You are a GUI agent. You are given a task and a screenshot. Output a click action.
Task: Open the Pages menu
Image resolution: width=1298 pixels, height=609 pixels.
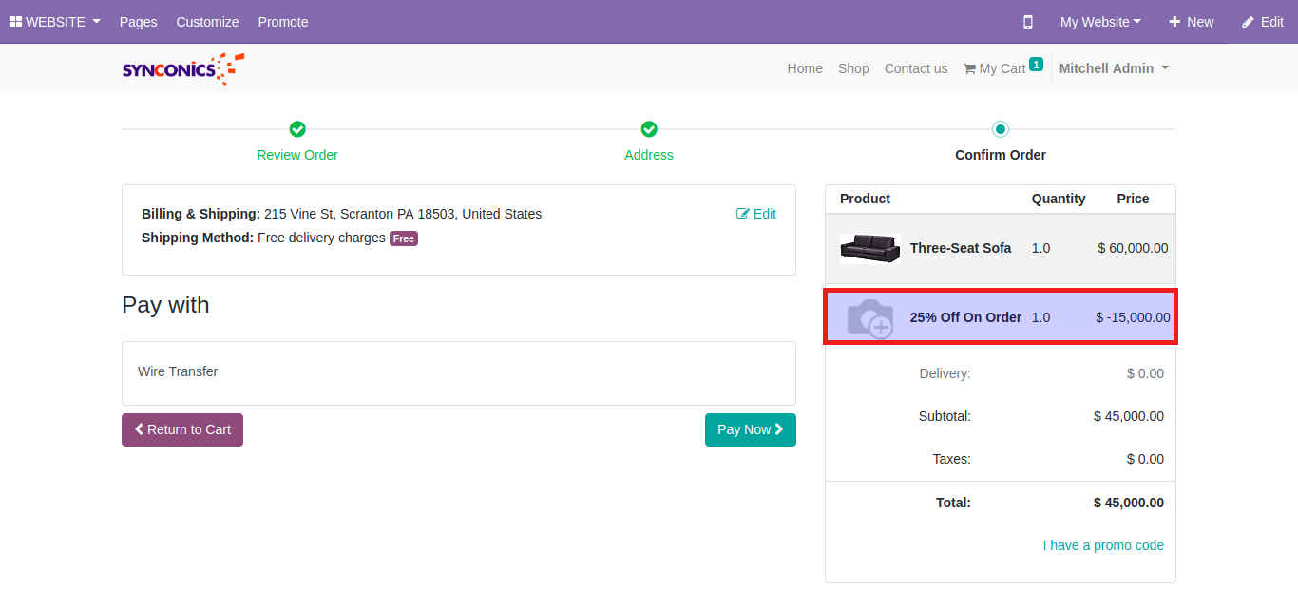click(x=138, y=22)
